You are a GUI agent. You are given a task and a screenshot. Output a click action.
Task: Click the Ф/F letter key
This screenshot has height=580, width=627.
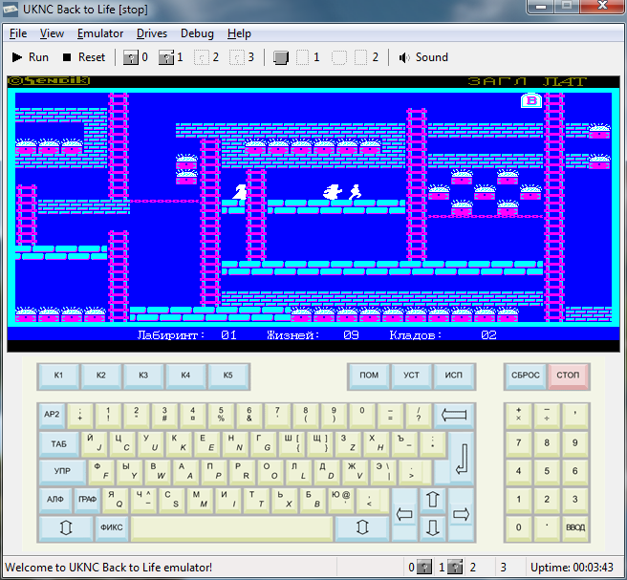[x=101, y=472]
